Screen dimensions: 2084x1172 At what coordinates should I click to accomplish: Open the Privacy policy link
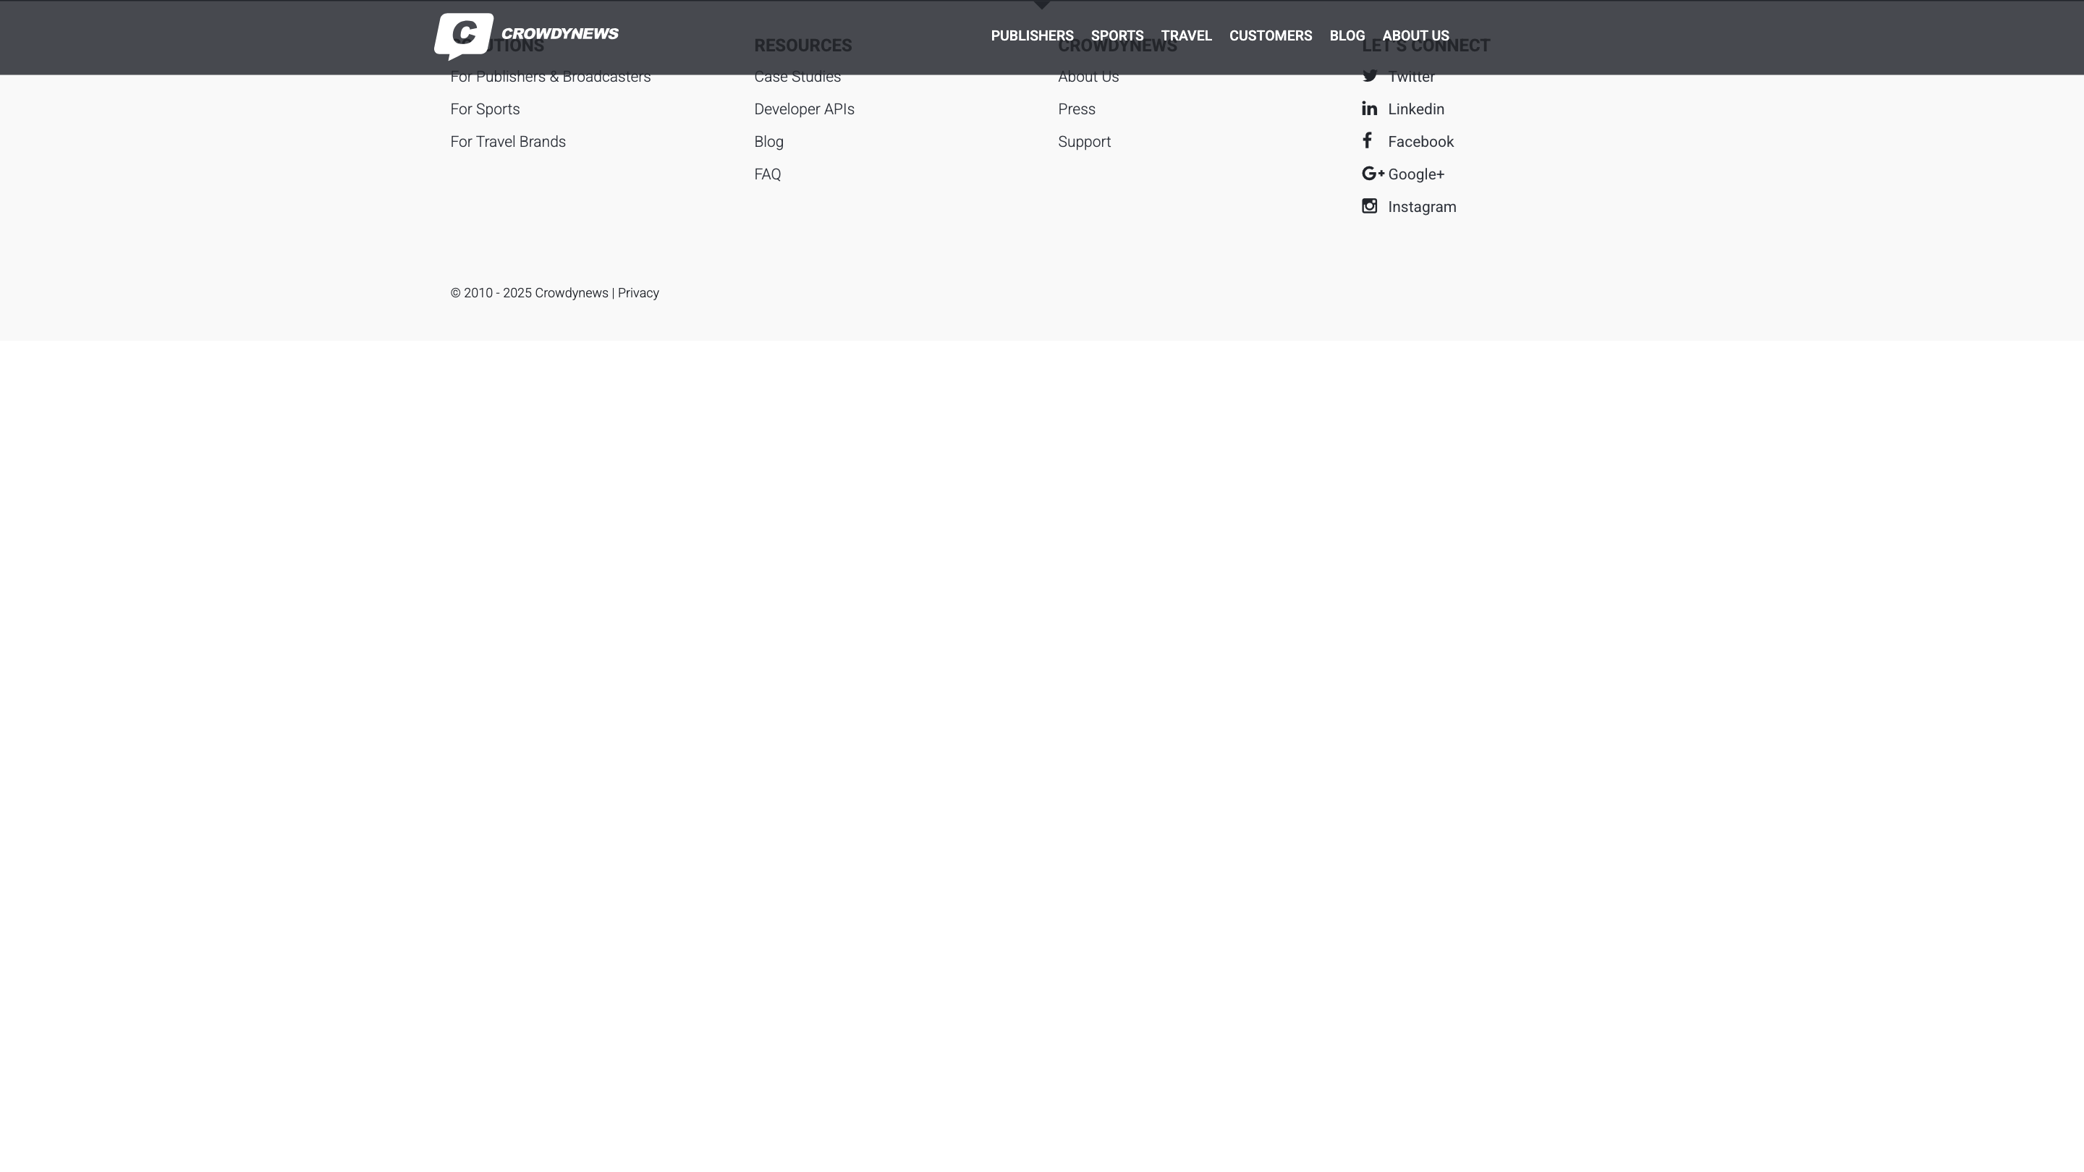tap(638, 293)
